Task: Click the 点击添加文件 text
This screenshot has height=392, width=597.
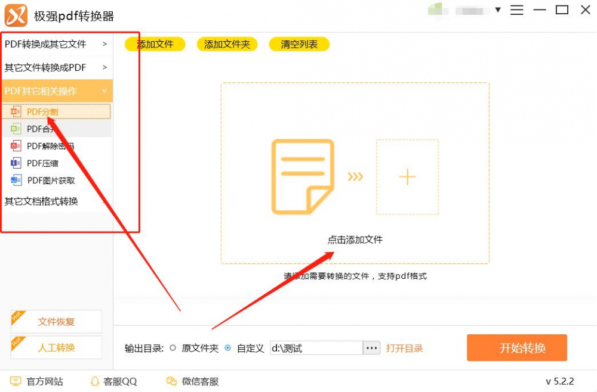Action: point(355,239)
